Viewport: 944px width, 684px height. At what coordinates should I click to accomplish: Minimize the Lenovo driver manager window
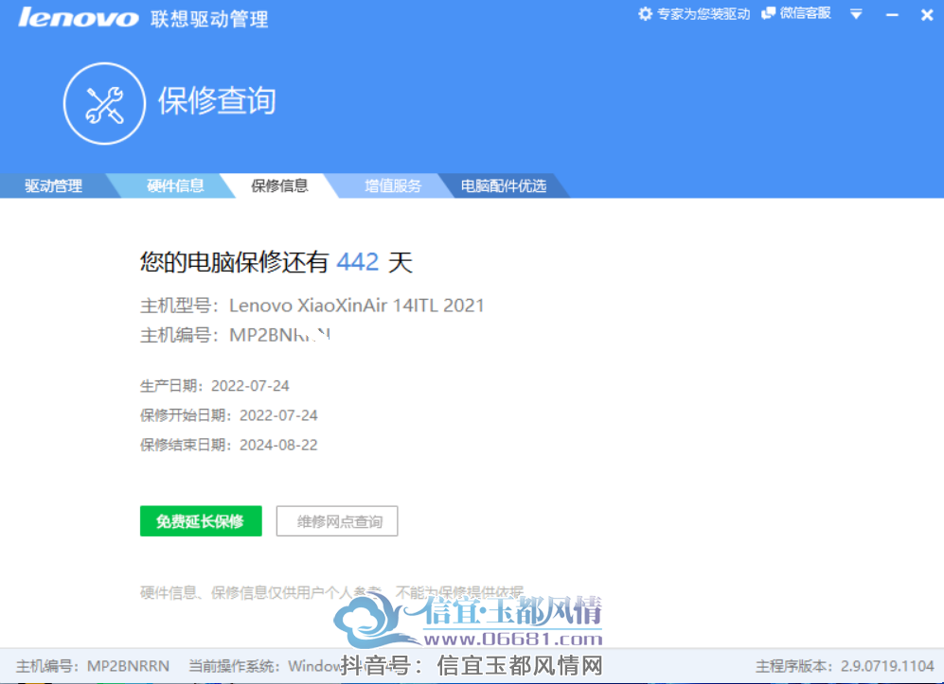(892, 14)
